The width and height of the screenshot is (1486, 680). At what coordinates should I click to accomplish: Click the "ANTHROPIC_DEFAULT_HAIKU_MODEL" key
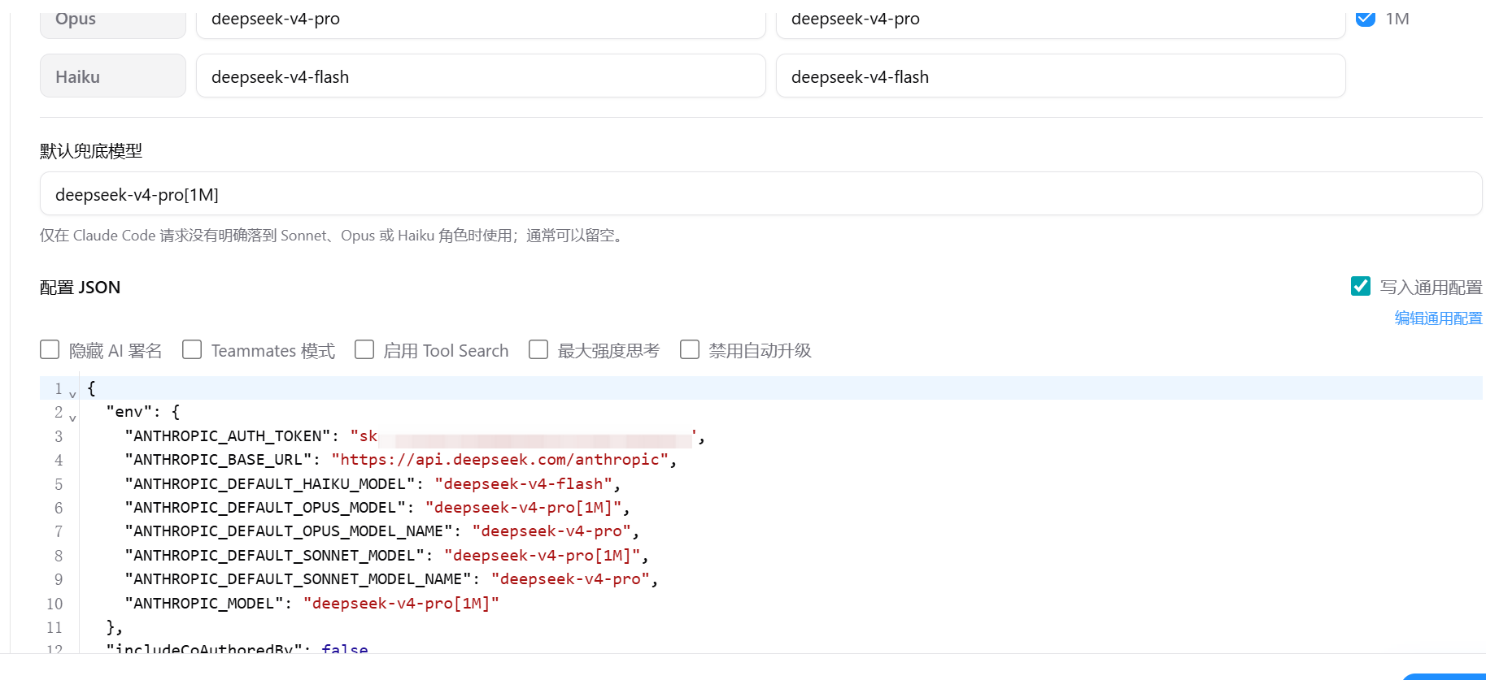click(270, 484)
